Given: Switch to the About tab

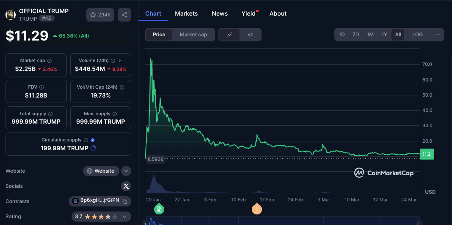Looking at the screenshot, I should (278, 14).
